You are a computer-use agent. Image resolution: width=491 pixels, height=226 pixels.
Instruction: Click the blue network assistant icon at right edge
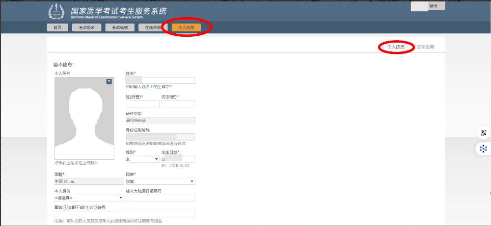484,149
